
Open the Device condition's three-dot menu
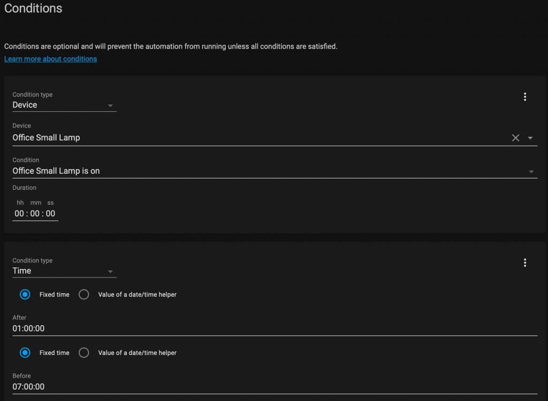click(x=524, y=97)
